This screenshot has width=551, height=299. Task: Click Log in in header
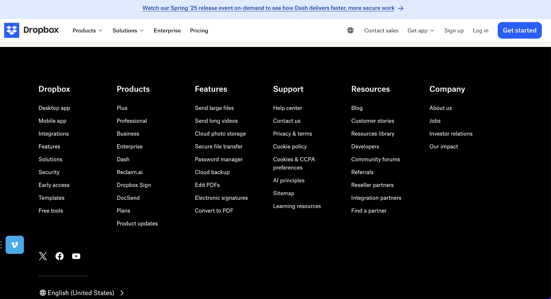click(x=480, y=30)
